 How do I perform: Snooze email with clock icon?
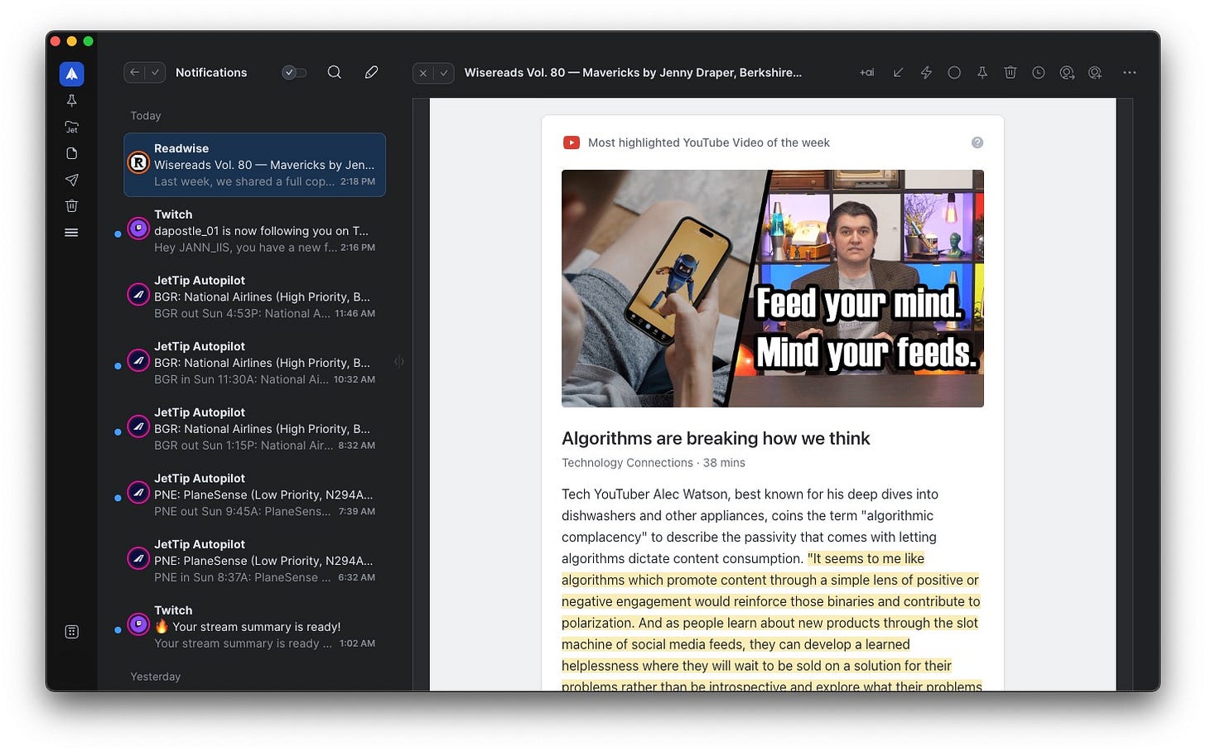coord(1039,73)
